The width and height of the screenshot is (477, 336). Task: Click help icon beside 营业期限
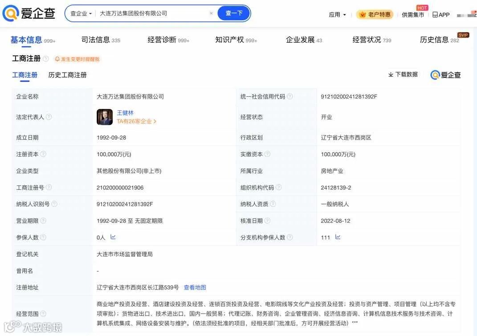click(x=43, y=221)
